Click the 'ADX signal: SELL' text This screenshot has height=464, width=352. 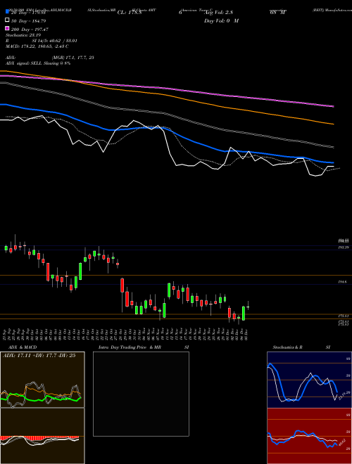pyautogui.click(x=24, y=63)
